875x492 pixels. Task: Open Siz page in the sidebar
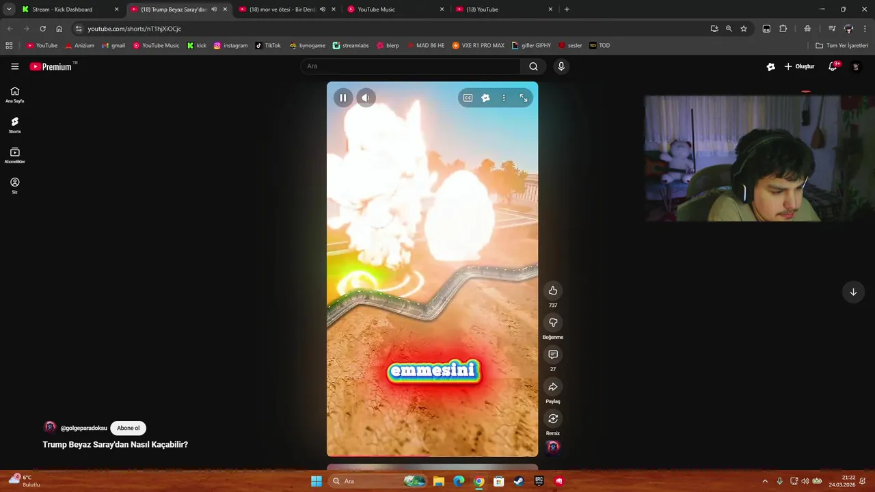(14, 186)
